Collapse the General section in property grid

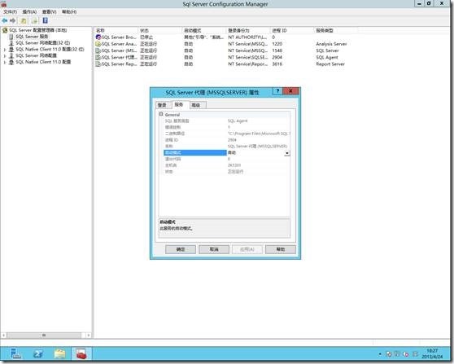161,114
